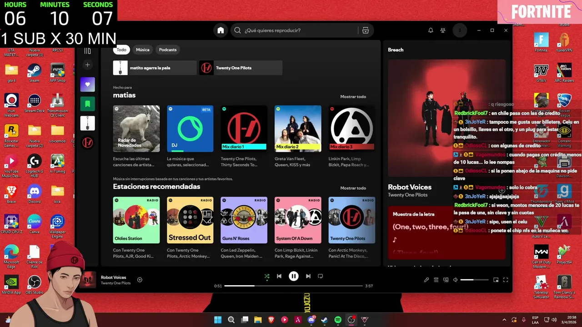
Task: Open Windows Start button
Action: pyautogui.click(x=218, y=320)
